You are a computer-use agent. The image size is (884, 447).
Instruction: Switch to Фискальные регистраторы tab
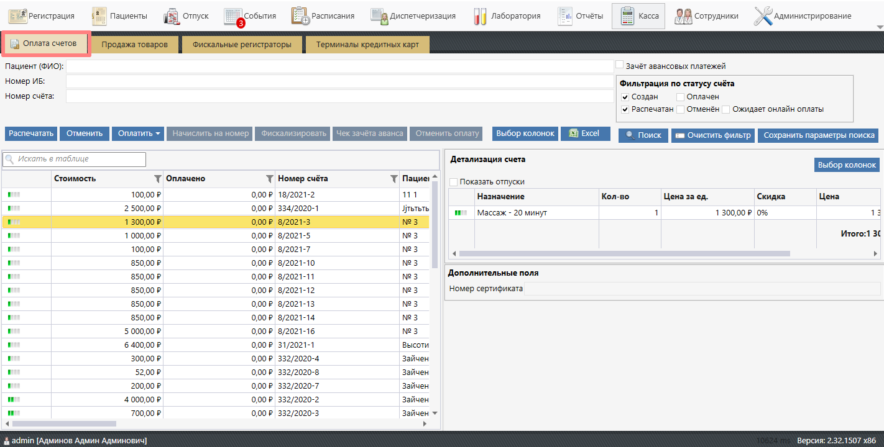pos(241,45)
